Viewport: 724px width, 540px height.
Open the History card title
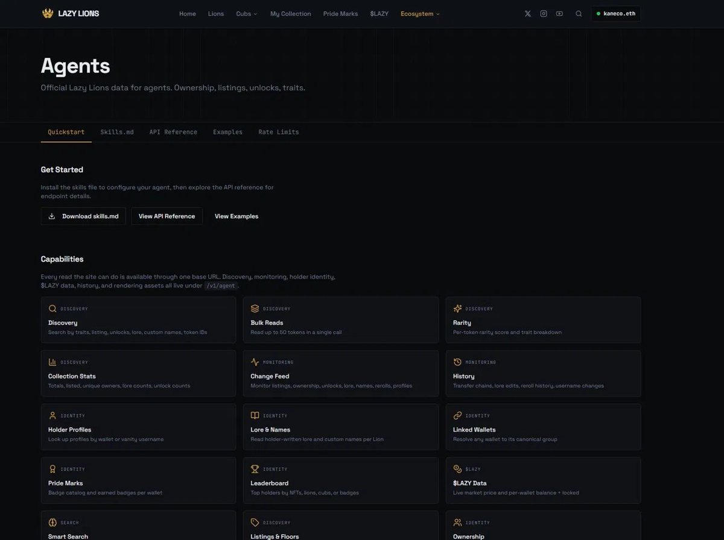464,376
